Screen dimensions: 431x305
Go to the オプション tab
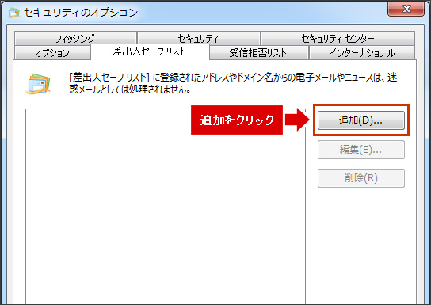pos(52,53)
